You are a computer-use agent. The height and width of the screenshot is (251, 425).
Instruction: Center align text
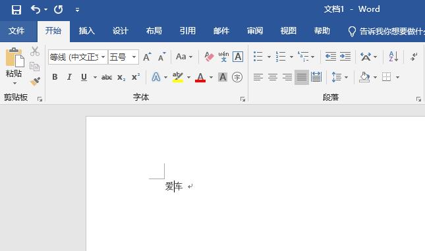coord(273,77)
